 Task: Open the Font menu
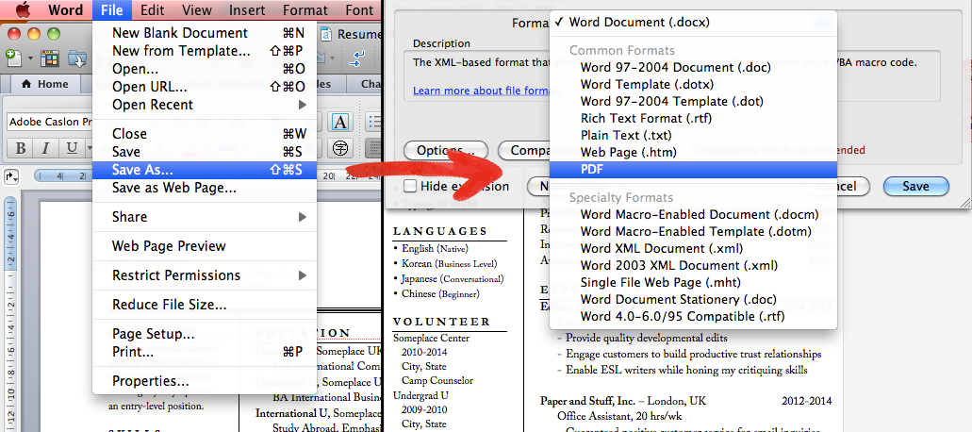click(x=359, y=9)
